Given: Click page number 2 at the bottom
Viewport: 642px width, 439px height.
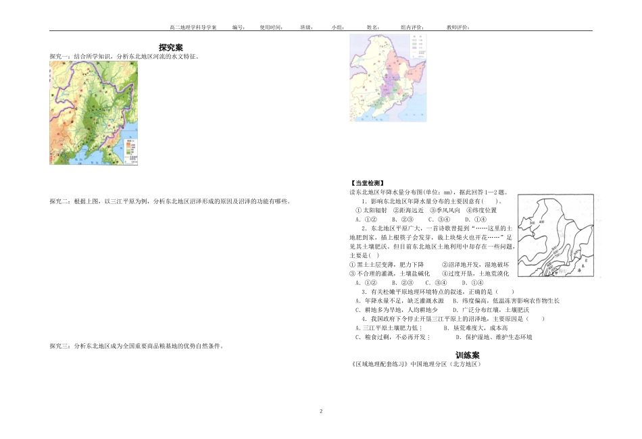Looking at the screenshot, I should (321, 411).
